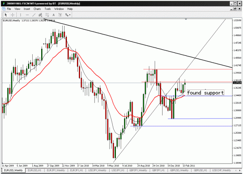Screen dimensions: 243x174
Task: Click the 11 Apr 2009 date label
Action: pyautogui.click(x=8, y=165)
